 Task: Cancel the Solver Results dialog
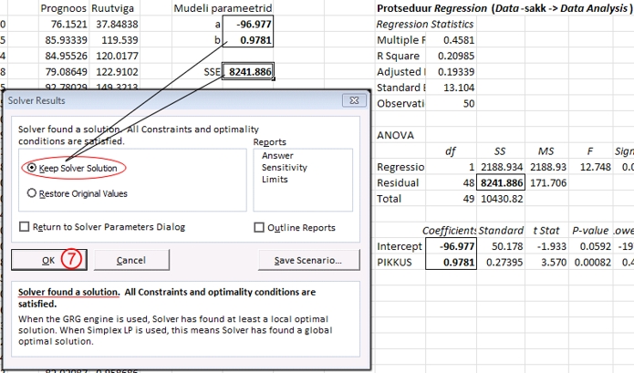coord(131,260)
